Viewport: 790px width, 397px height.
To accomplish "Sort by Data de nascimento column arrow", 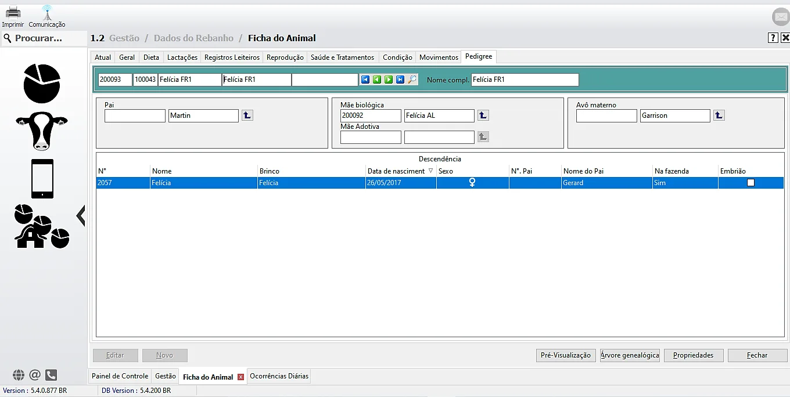I will coord(430,171).
